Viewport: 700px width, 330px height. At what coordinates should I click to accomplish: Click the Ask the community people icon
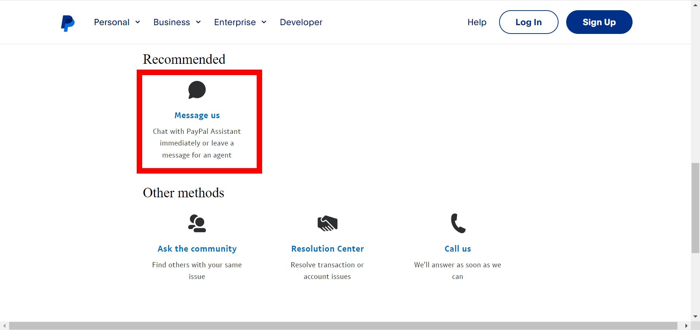click(x=197, y=223)
